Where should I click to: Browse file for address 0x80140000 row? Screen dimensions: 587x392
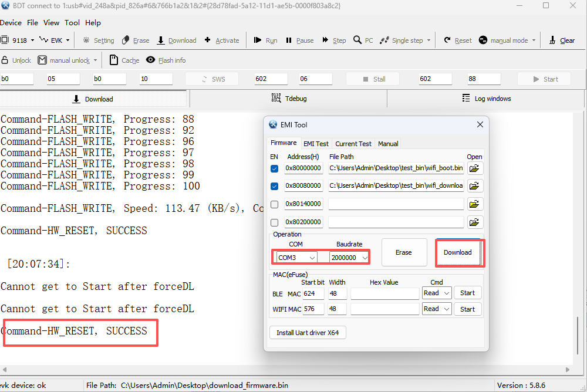pos(474,204)
